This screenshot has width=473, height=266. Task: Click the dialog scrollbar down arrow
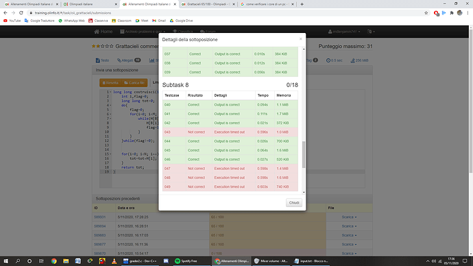(304, 192)
